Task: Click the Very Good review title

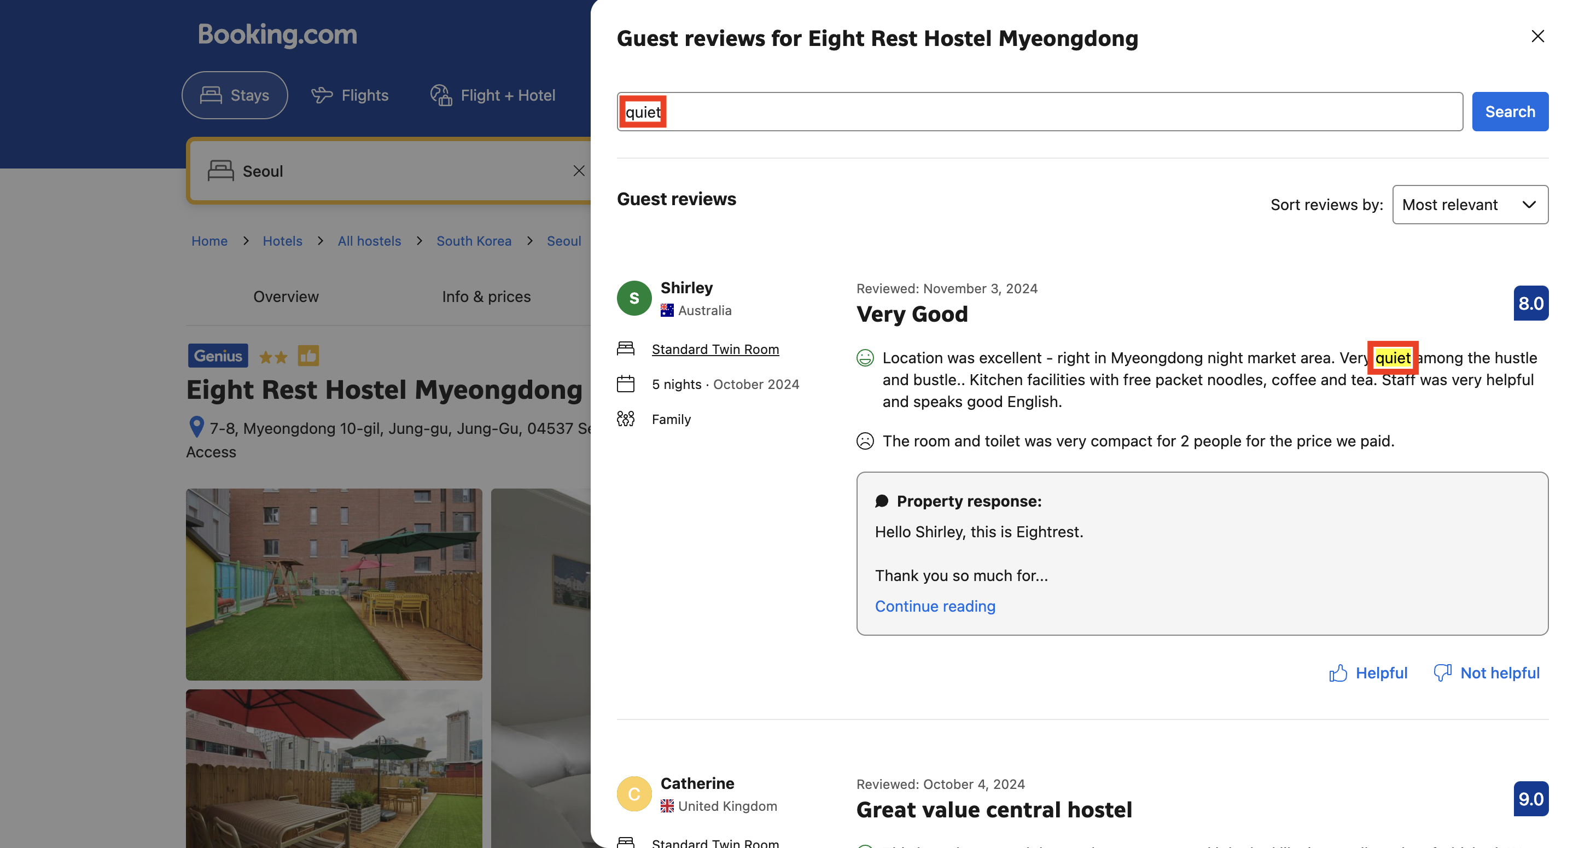Action: pos(912,314)
